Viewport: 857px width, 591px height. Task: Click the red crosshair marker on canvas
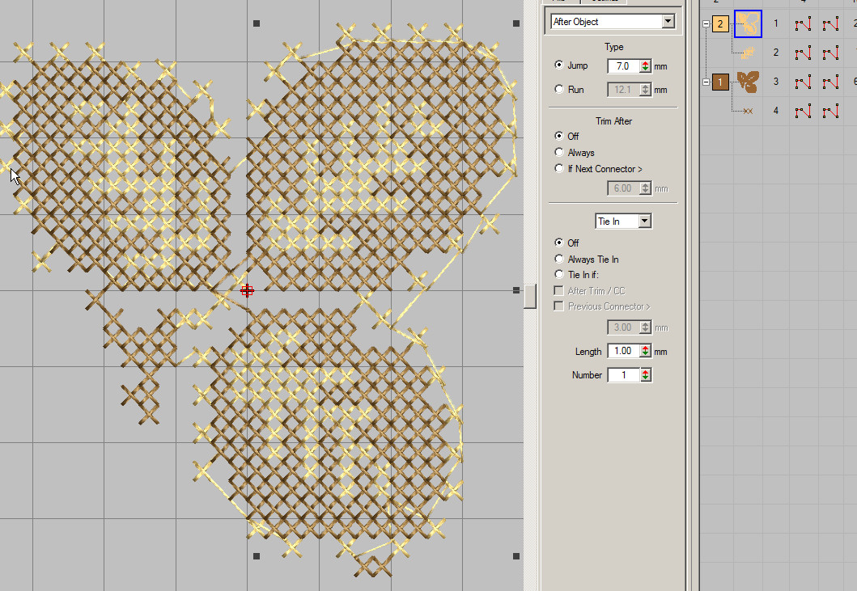[x=247, y=290]
